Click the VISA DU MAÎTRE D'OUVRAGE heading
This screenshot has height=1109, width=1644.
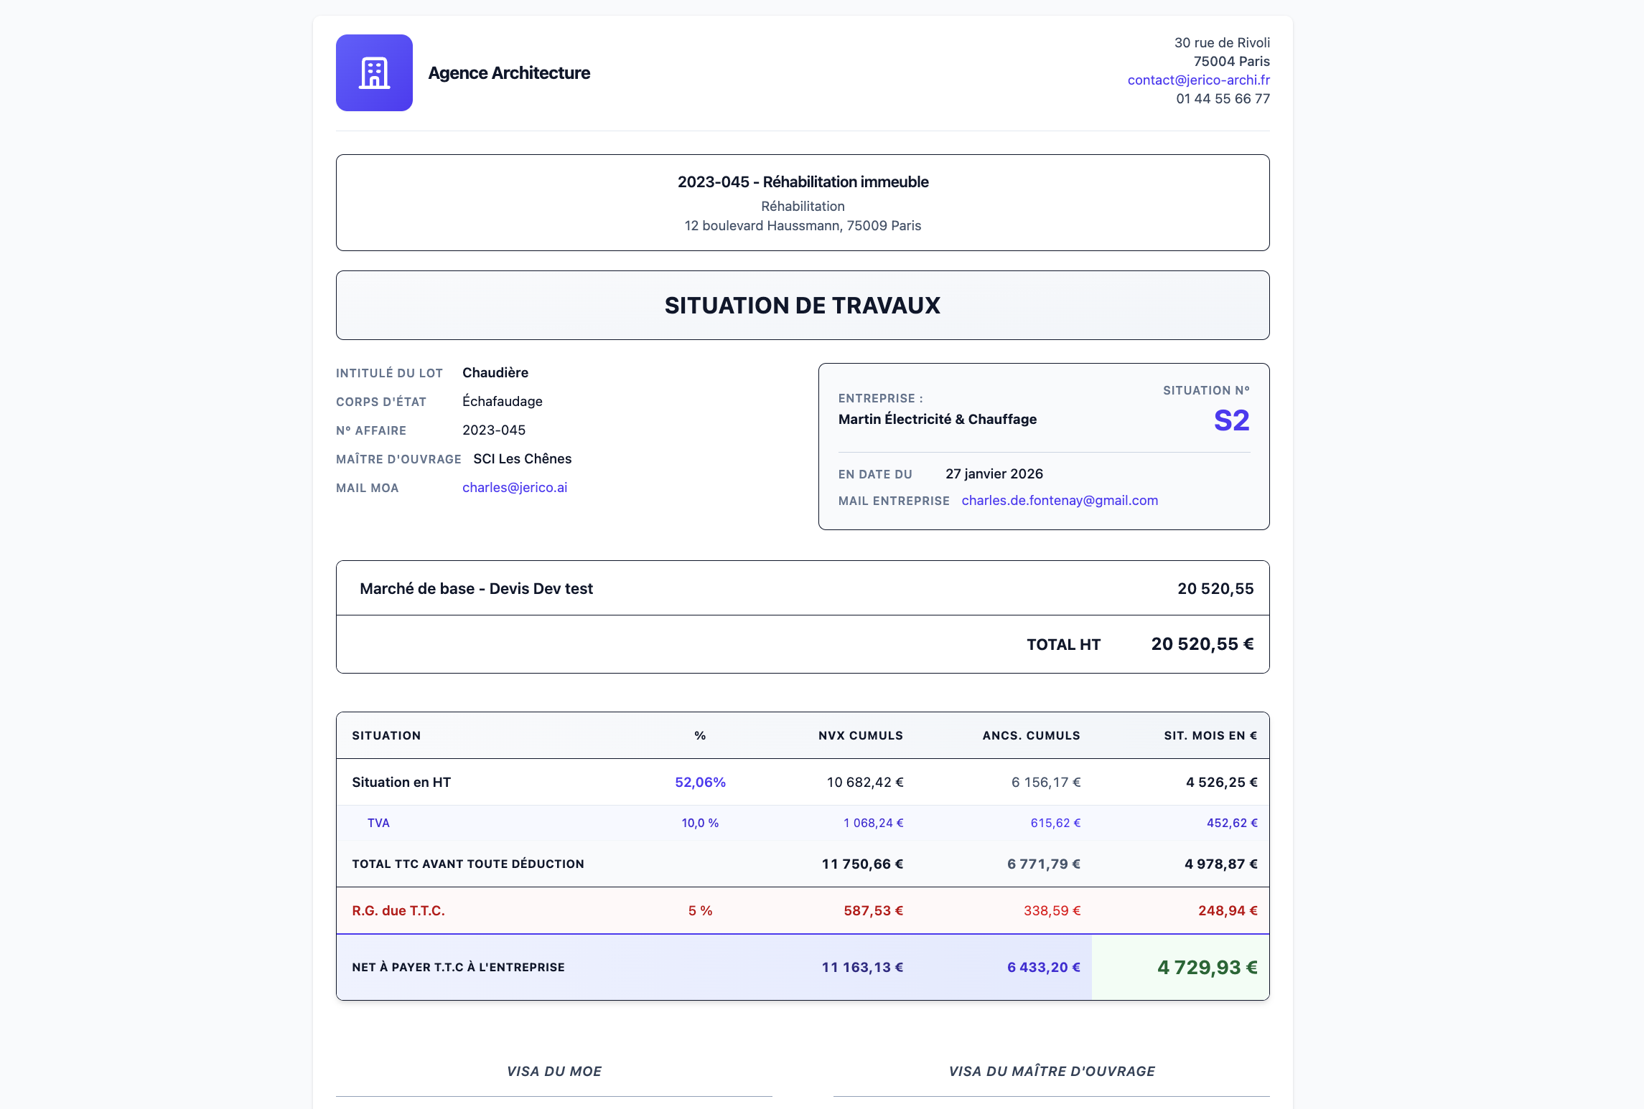click(x=1052, y=1071)
